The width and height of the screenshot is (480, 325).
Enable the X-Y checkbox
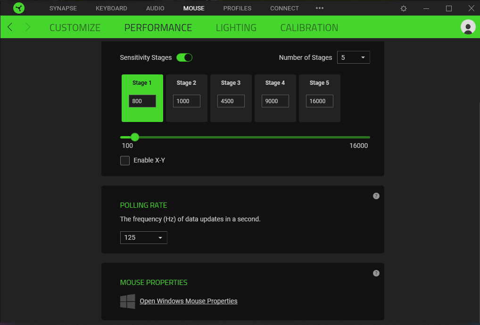click(125, 161)
